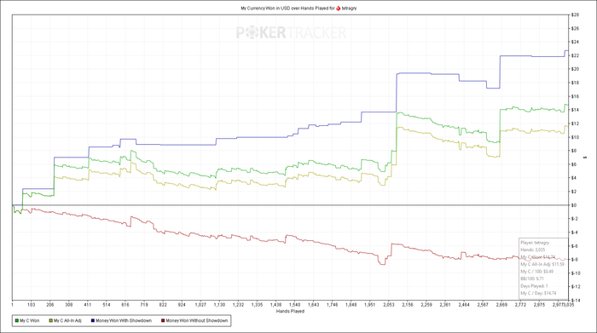This screenshot has width=597, height=333.
Task: Click the 1,848 tick label on the x-axis
Action: click(351, 305)
